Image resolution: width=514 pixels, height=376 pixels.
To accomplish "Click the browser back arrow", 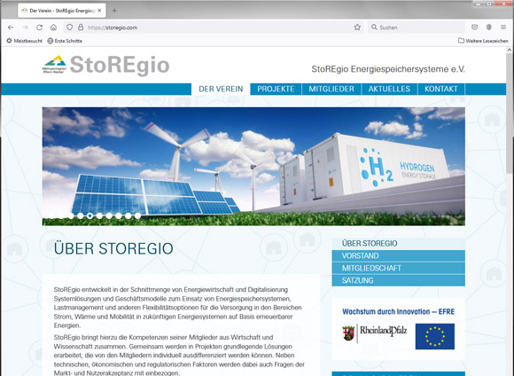I will tap(11, 27).
